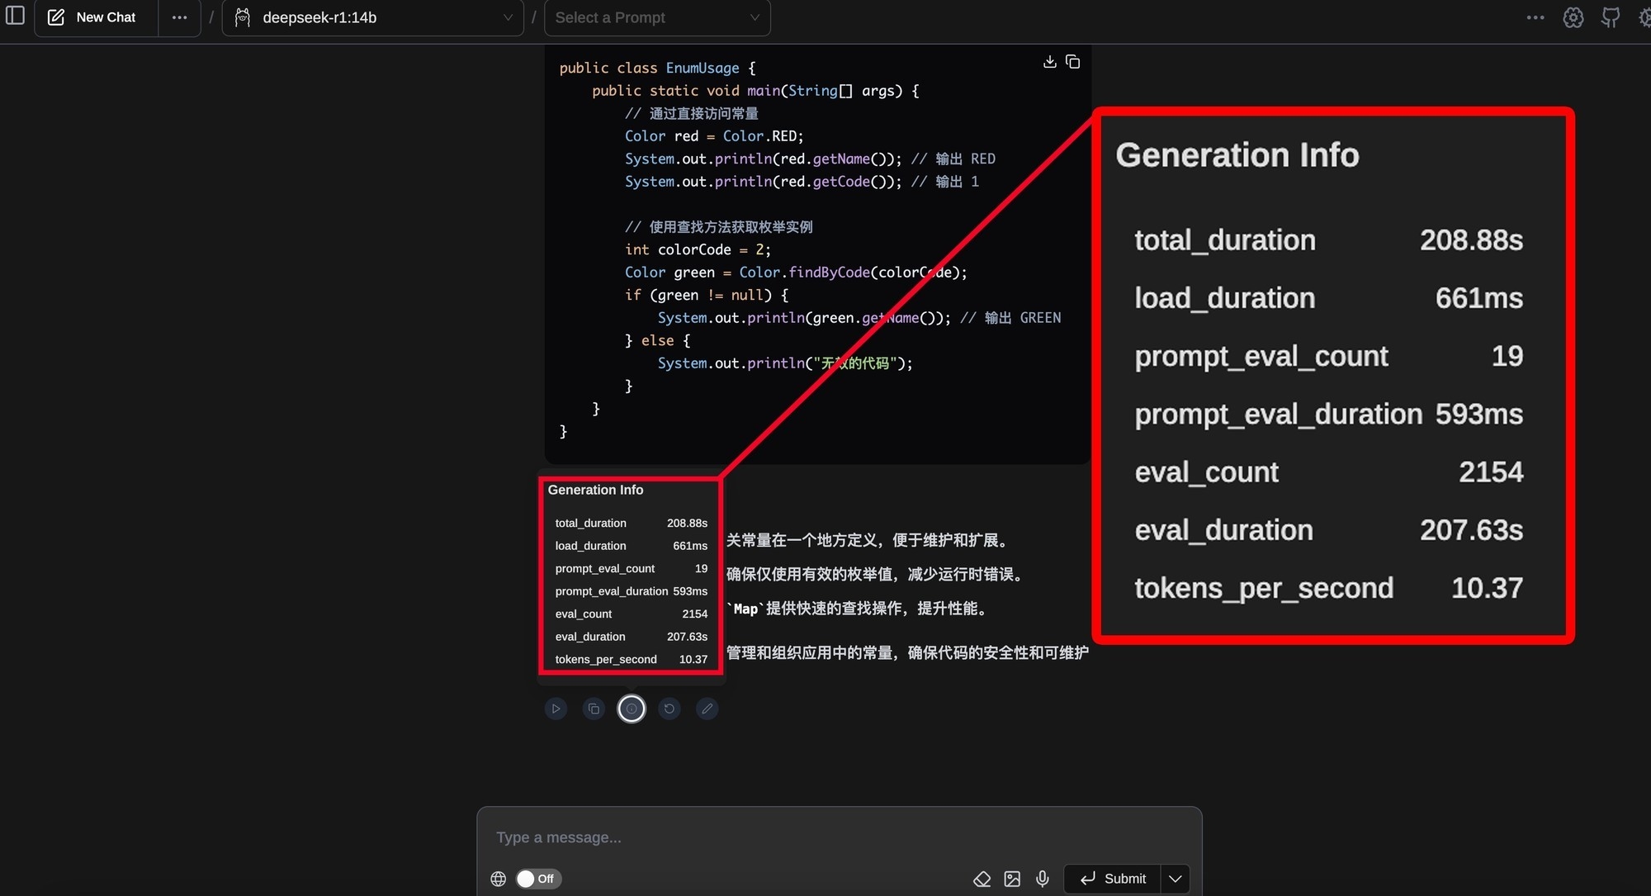This screenshot has width=1651, height=896.
Task: Copy the assistant message
Action: (594, 709)
